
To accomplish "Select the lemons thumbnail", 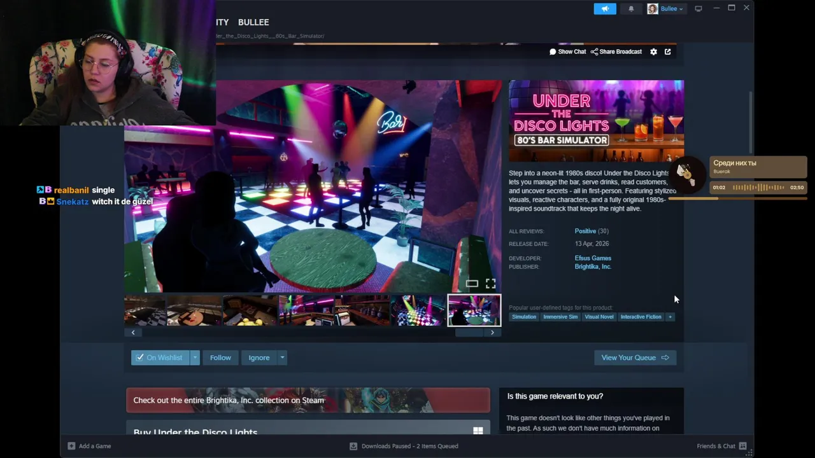I will pos(250,310).
